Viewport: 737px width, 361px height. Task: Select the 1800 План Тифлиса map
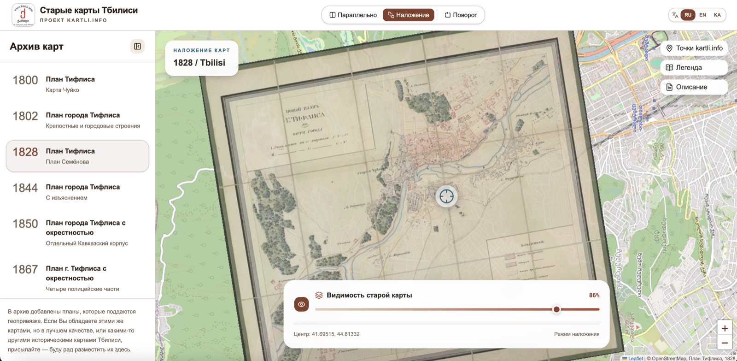(77, 84)
